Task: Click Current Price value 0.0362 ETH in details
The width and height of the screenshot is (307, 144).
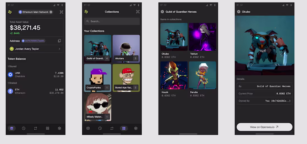Action: point(284,94)
